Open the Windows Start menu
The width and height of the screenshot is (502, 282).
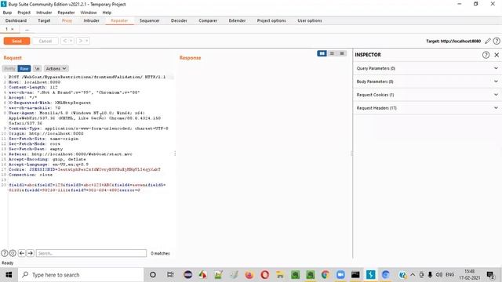pos(9,275)
